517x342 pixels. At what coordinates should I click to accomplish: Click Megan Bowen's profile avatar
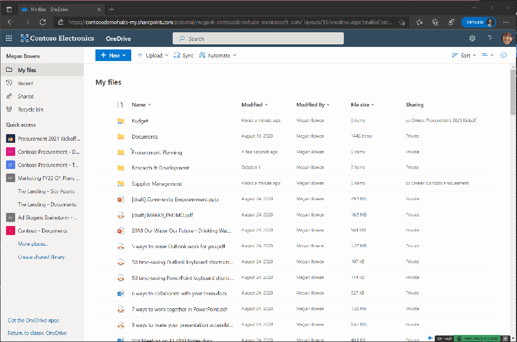pyautogui.click(x=506, y=38)
